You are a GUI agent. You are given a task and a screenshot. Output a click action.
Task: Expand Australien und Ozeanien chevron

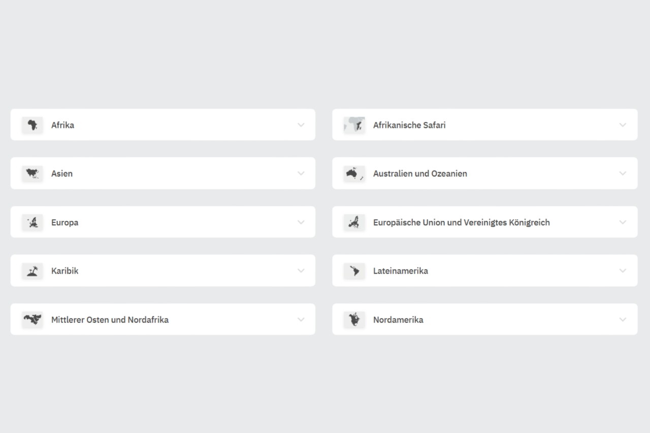pyautogui.click(x=623, y=174)
